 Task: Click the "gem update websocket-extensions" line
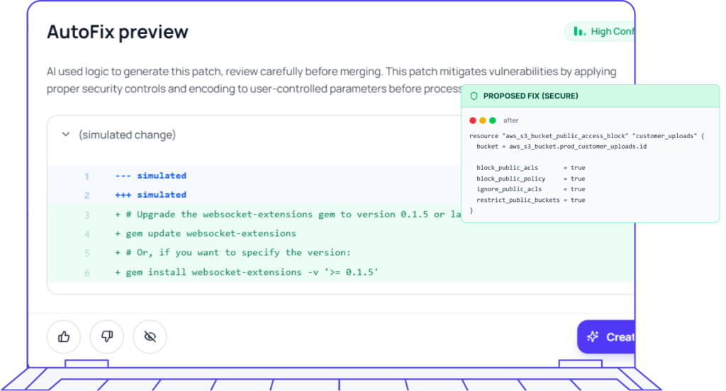206,233
